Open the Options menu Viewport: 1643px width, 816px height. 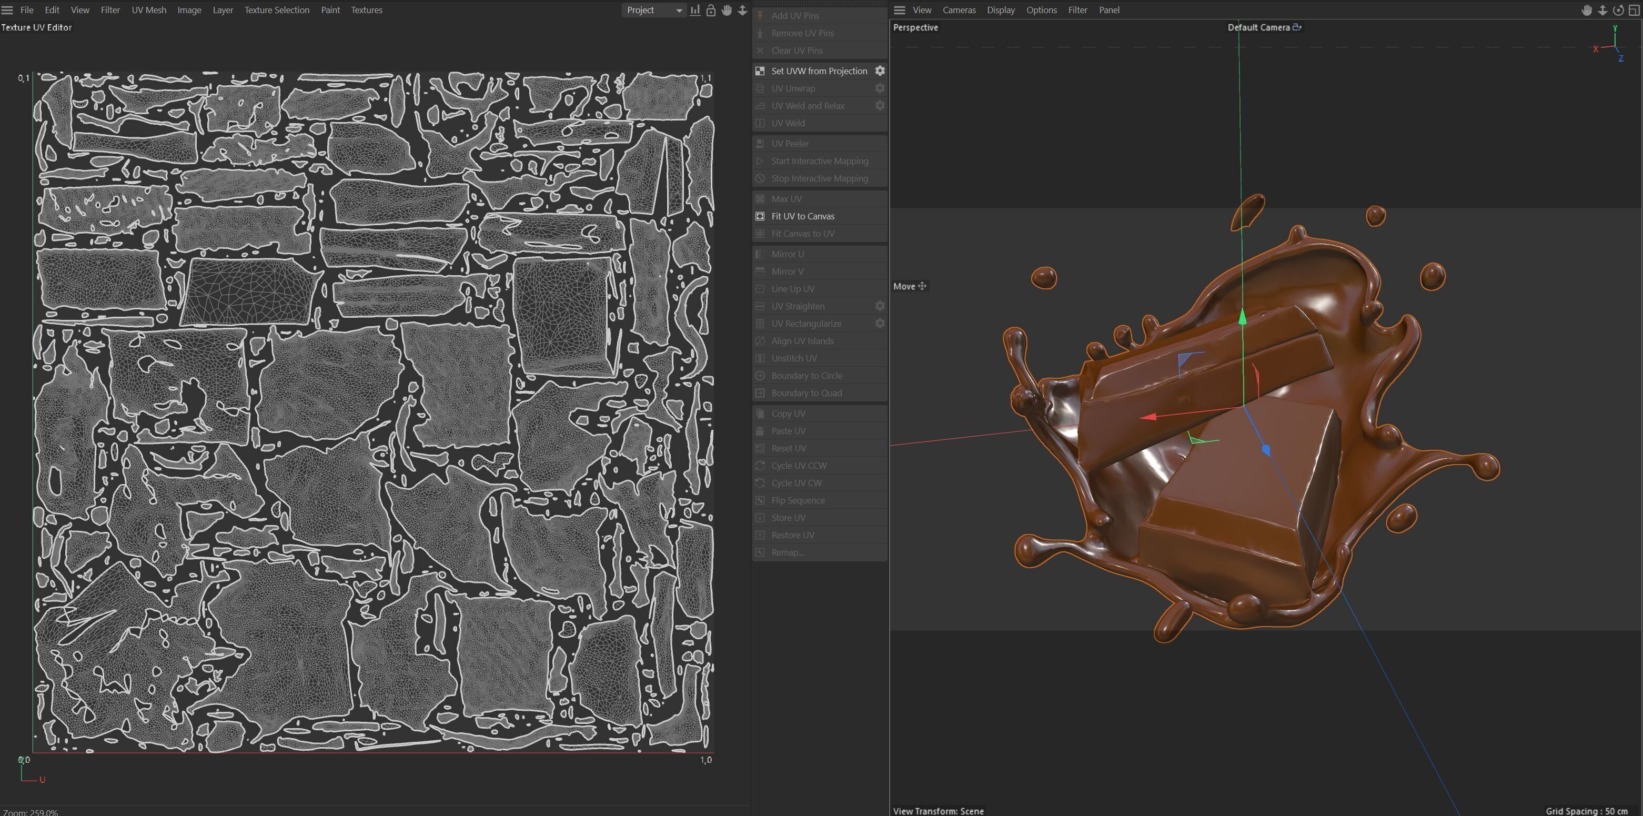[x=1042, y=10]
